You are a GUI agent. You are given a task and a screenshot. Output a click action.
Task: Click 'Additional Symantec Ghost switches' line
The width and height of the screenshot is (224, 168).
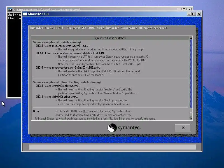(95, 118)
